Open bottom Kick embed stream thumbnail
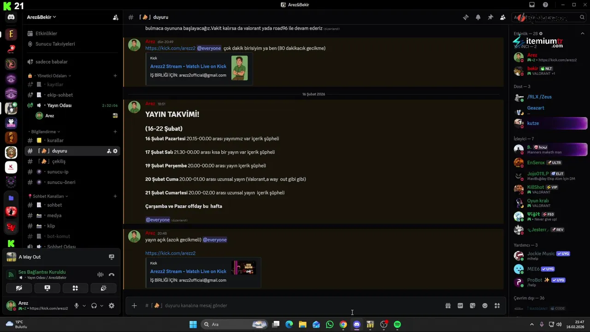Image resolution: width=590 pixels, height=332 pixels. [x=244, y=268]
